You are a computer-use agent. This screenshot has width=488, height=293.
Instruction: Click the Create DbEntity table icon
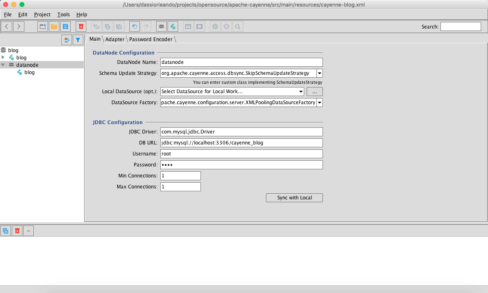click(x=188, y=26)
